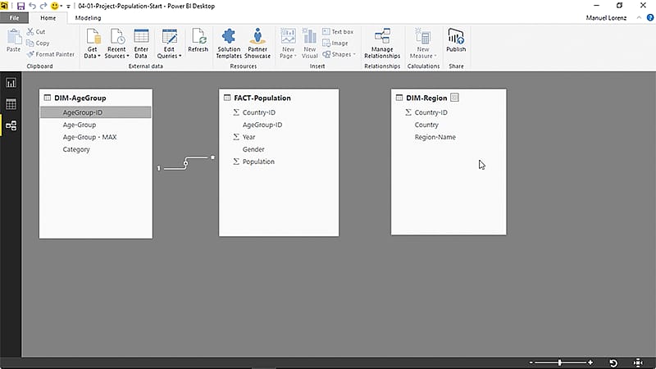656x369 pixels.
Task: Click the Redo arrow in the title bar
Action: pos(43,6)
